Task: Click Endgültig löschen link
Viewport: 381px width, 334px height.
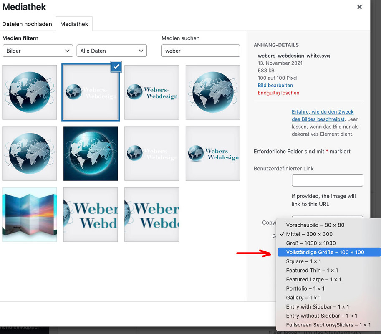Action: [x=278, y=93]
